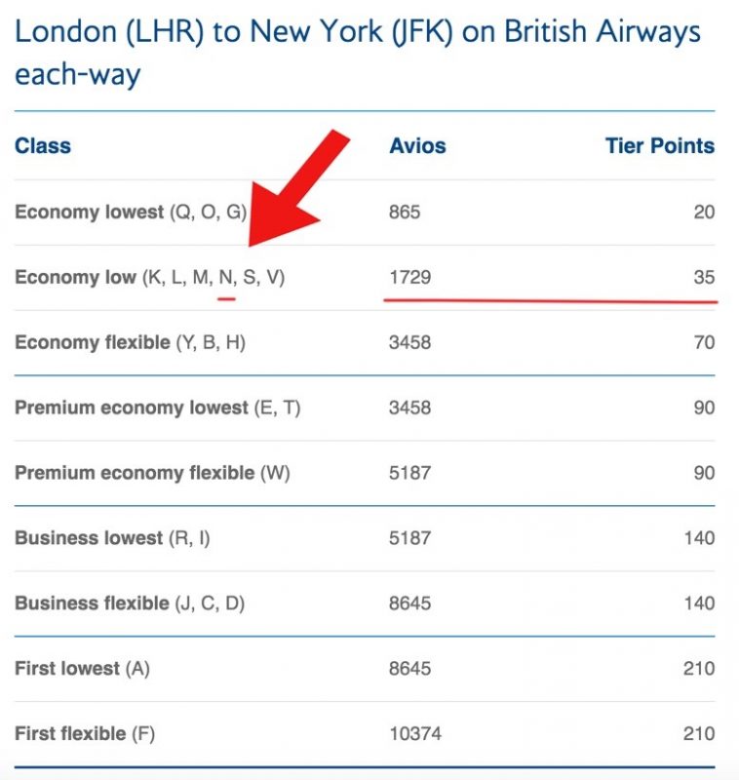The width and height of the screenshot is (739, 780).
Task: Click the 35 tier points value
Action: [x=704, y=277]
